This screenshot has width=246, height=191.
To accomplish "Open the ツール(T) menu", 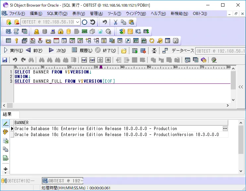I will click(x=114, y=14).
